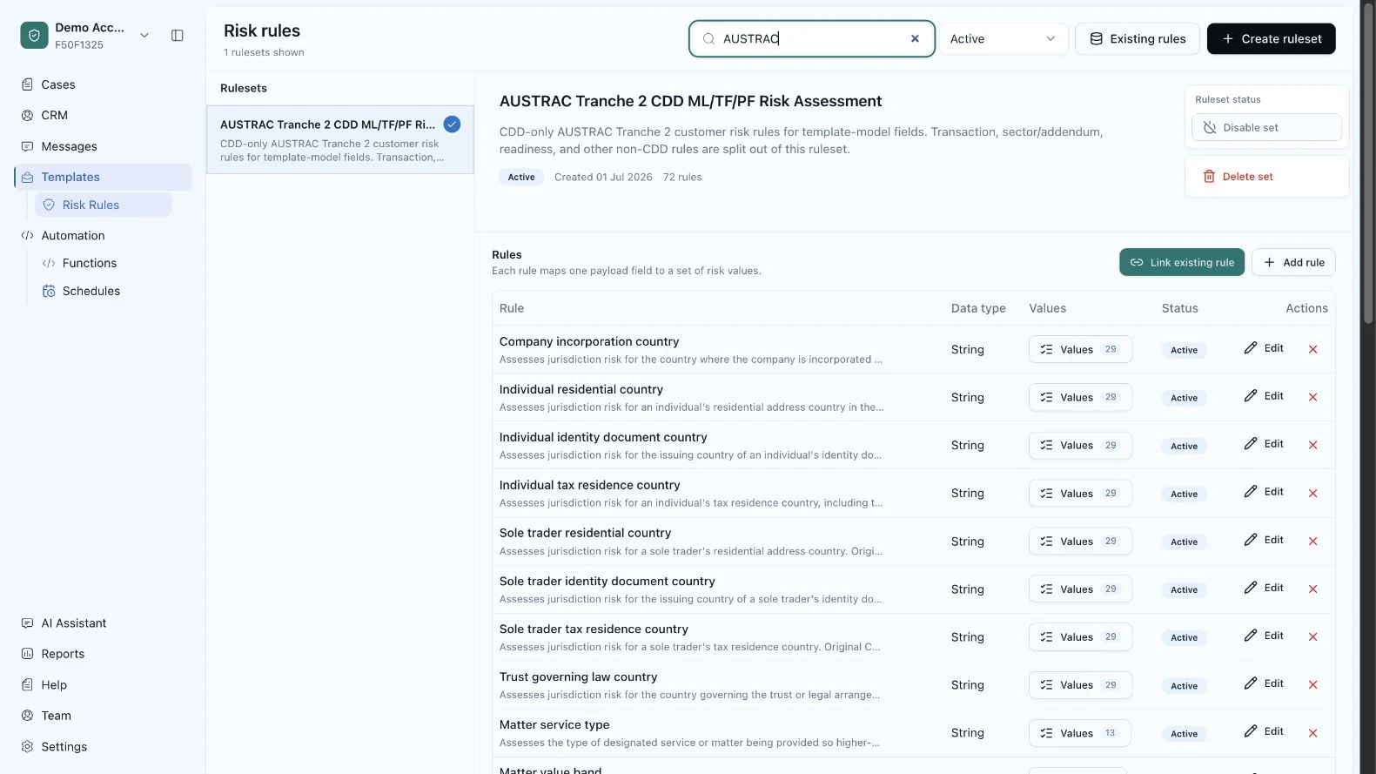Remove Matter service type rule
This screenshot has width=1376, height=774.
coord(1313,733)
